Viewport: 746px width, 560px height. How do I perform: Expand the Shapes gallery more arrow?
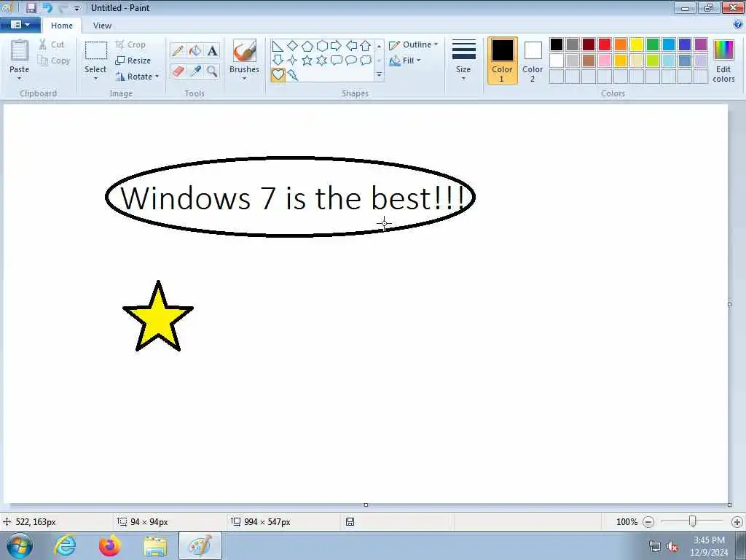click(x=379, y=75)
